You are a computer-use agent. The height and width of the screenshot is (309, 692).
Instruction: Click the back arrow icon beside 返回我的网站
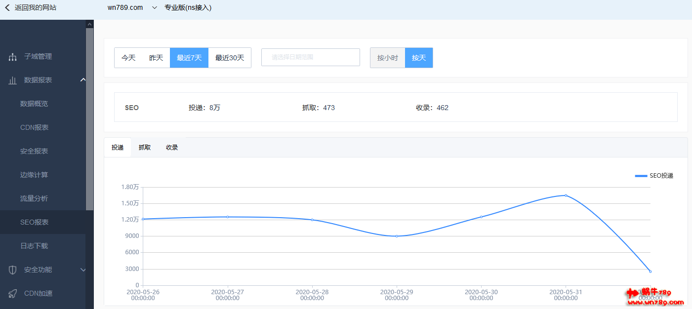(x=7, y=7)
